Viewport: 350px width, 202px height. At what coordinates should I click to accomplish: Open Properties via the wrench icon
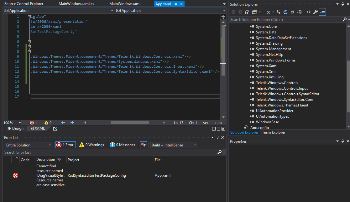coord(316,12)
